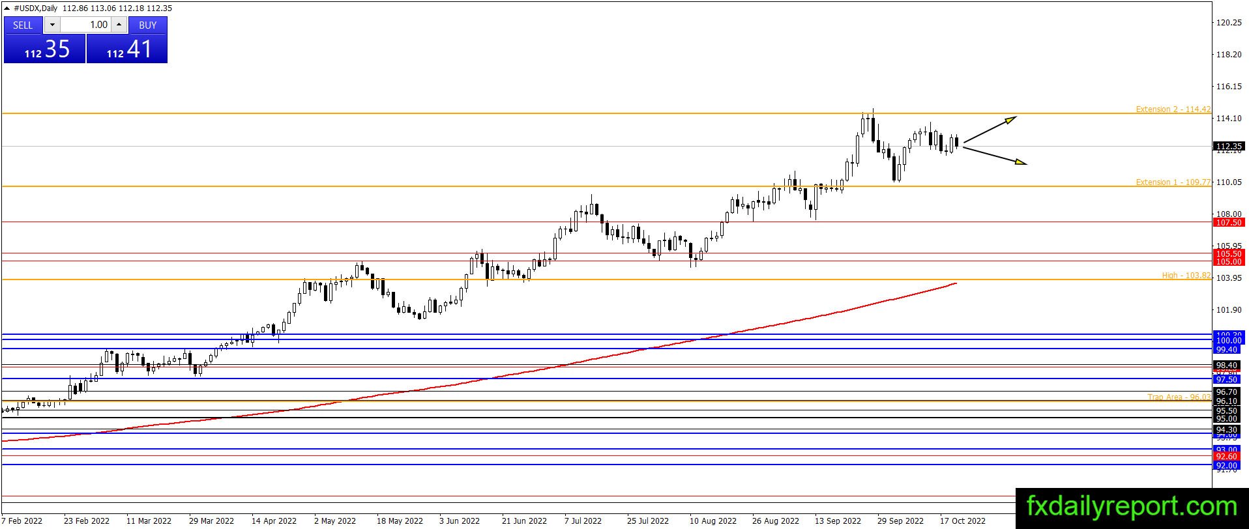Image resolution: width=1249 pixels, height=529 pixels.
Task: Click the 101.90 price scale value
Action: point(1229,310)
